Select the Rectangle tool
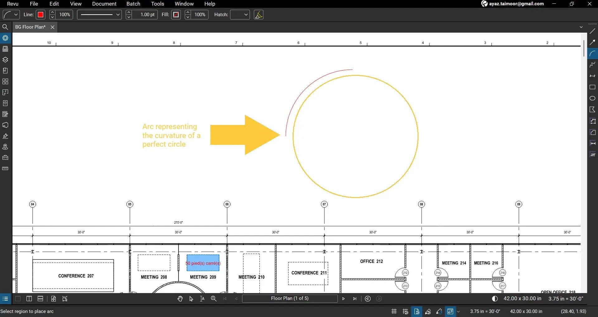Screen dimensions: 598x317 592,87
